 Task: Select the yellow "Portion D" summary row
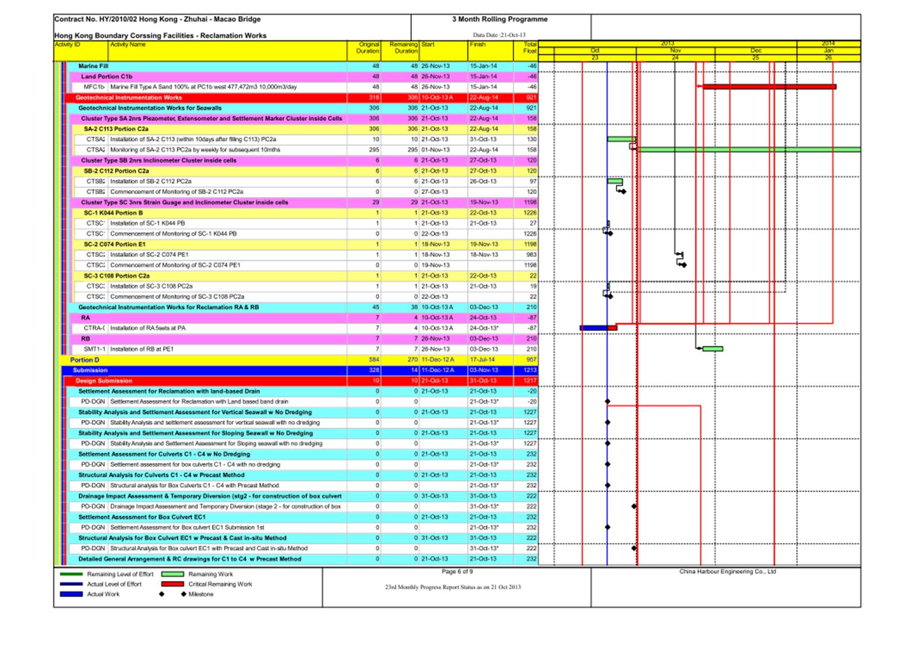click(x=299, y=360)
